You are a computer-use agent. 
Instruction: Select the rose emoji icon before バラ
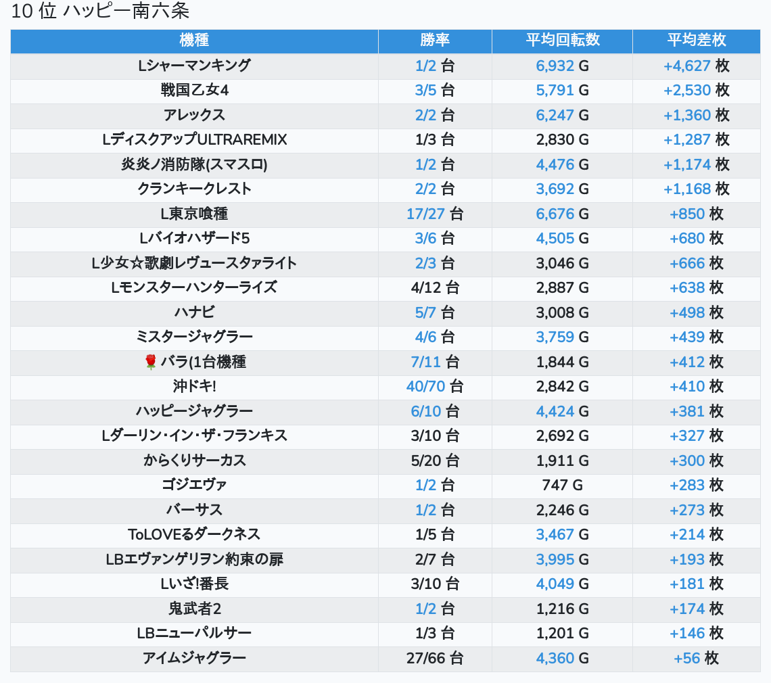coord(150,362)
